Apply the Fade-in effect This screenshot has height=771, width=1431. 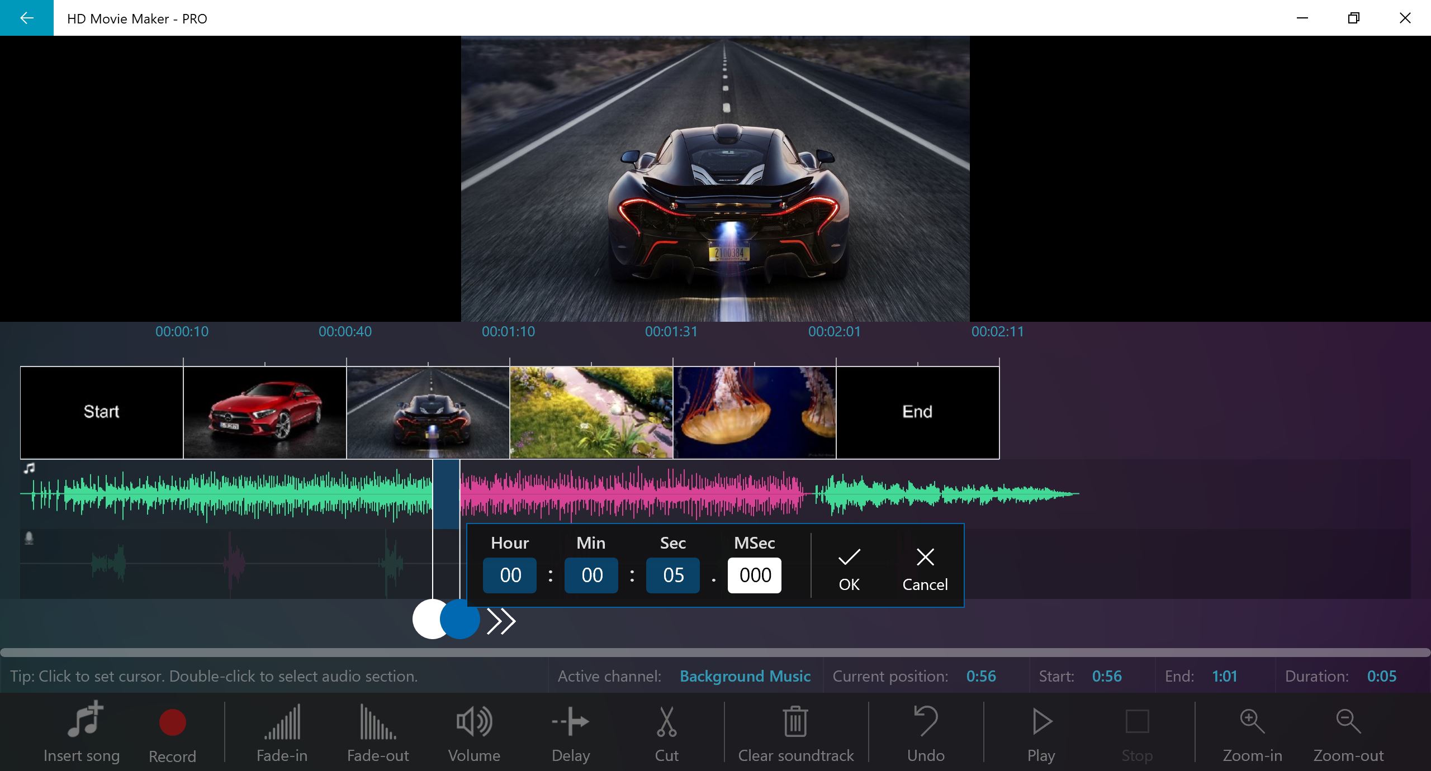(282, 734)
